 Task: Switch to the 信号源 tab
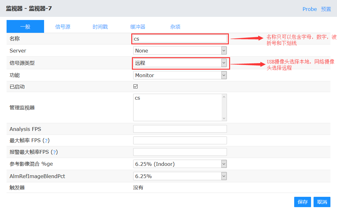point(63,27)
